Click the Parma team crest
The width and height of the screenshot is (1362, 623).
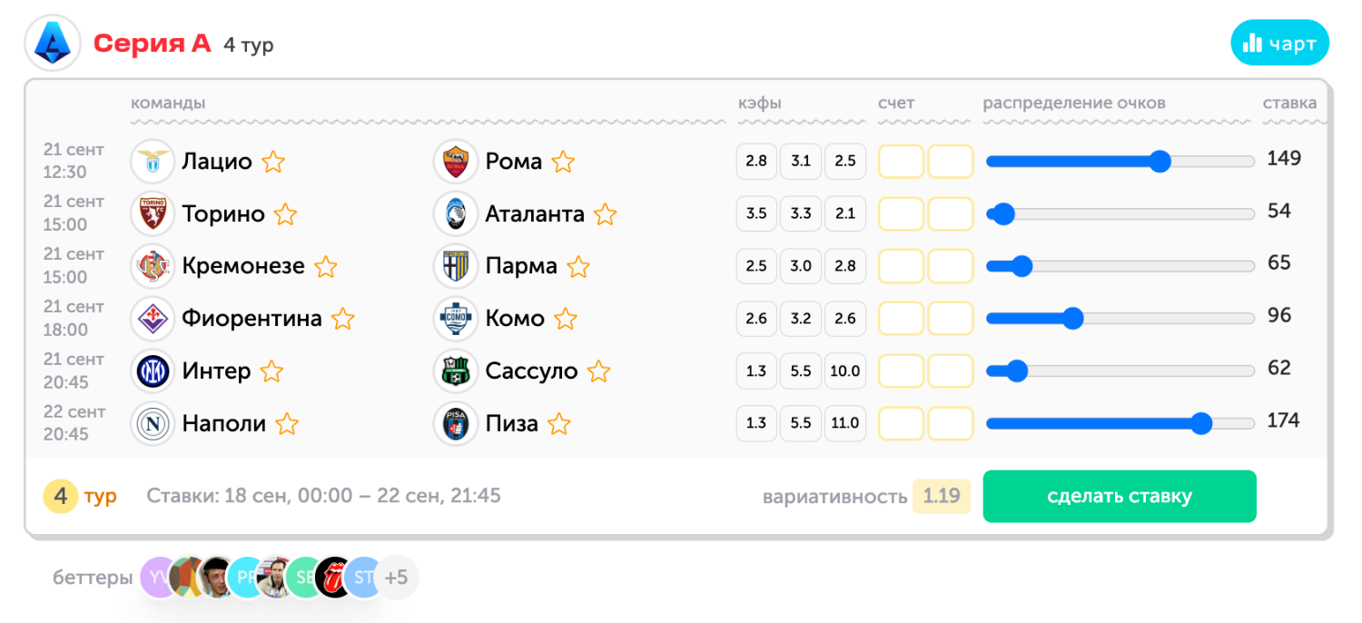(x=455, y=267)
